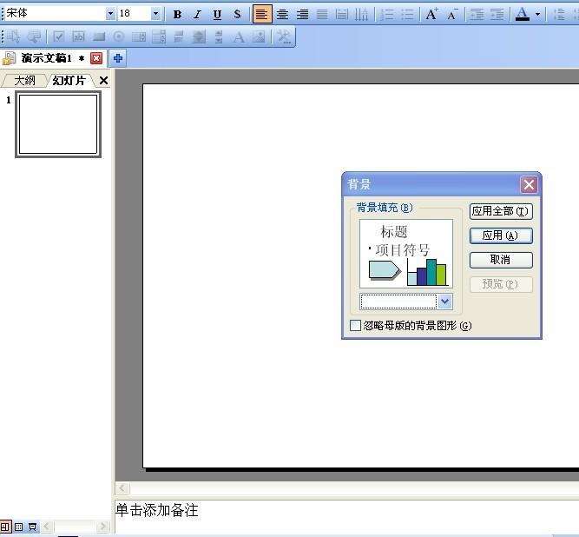Expand the font name 宋体 dropdown

(x=110, y=14)
